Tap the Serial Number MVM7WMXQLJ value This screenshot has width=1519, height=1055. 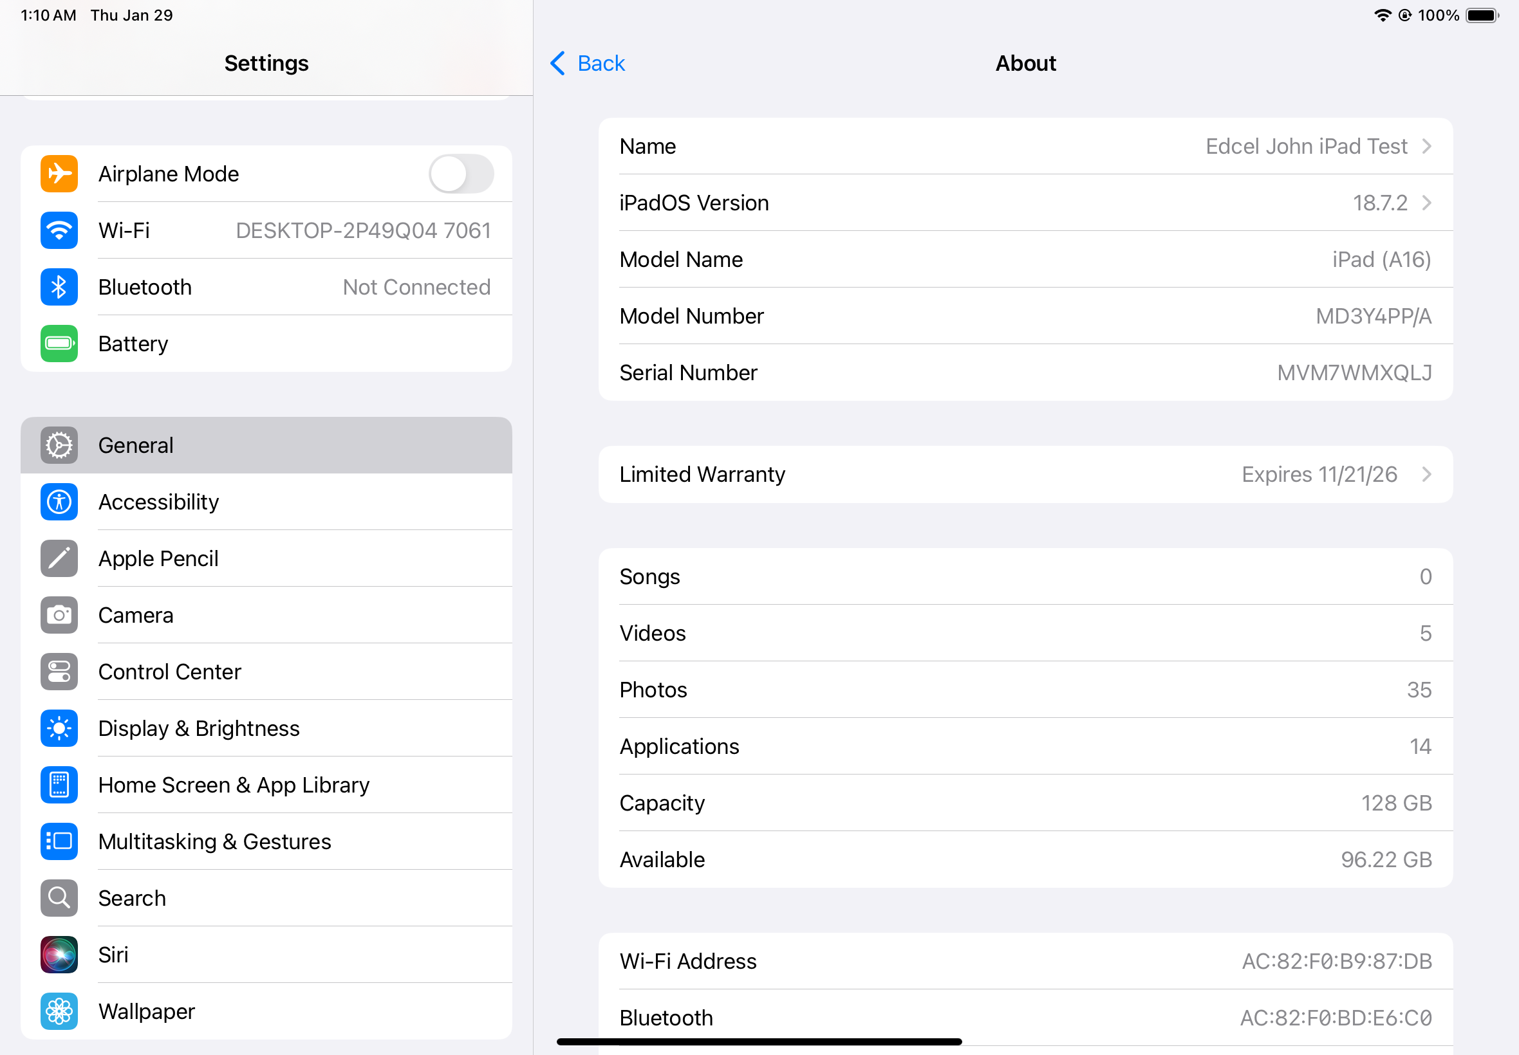(x=1354, y=373)
